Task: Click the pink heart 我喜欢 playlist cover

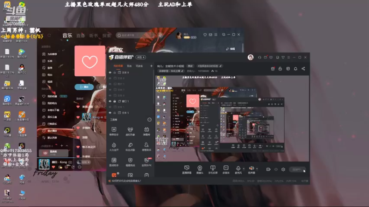Action: [90, 61]
